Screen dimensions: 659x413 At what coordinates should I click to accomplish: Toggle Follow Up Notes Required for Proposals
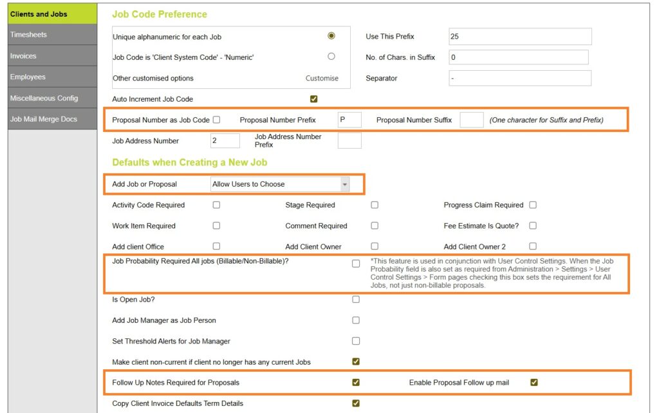(356, 383)
